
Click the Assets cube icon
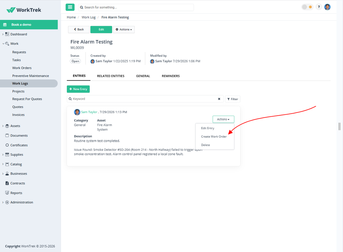pyautogui.click(x=7, y=126)
